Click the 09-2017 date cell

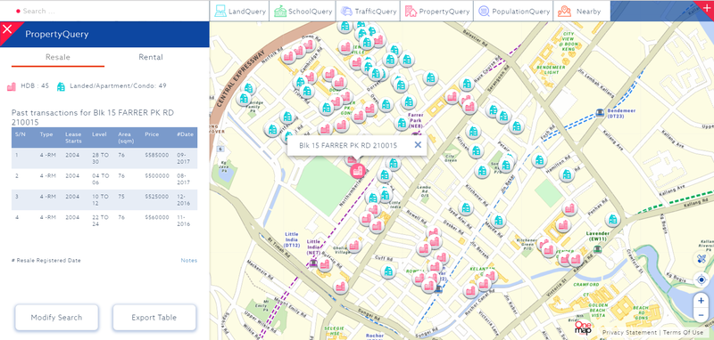coord(184,158)
